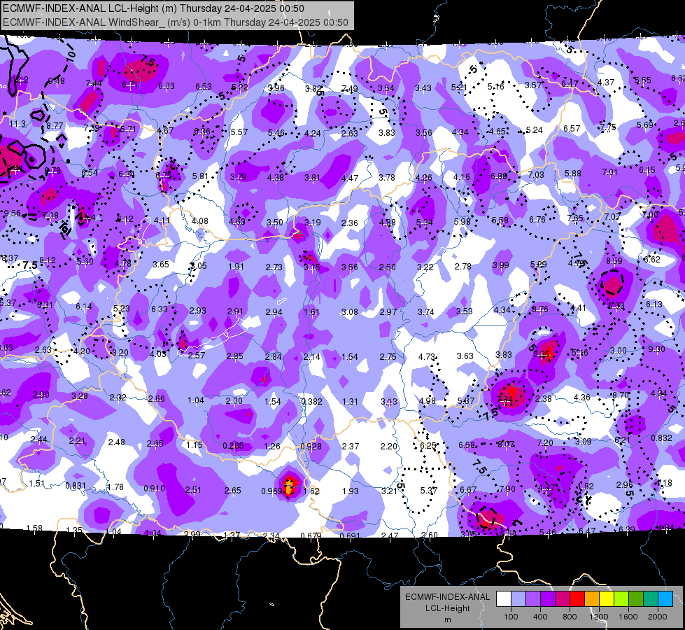Click the wind shear value '1.15'
685x630 pixels.
(195, 445)
